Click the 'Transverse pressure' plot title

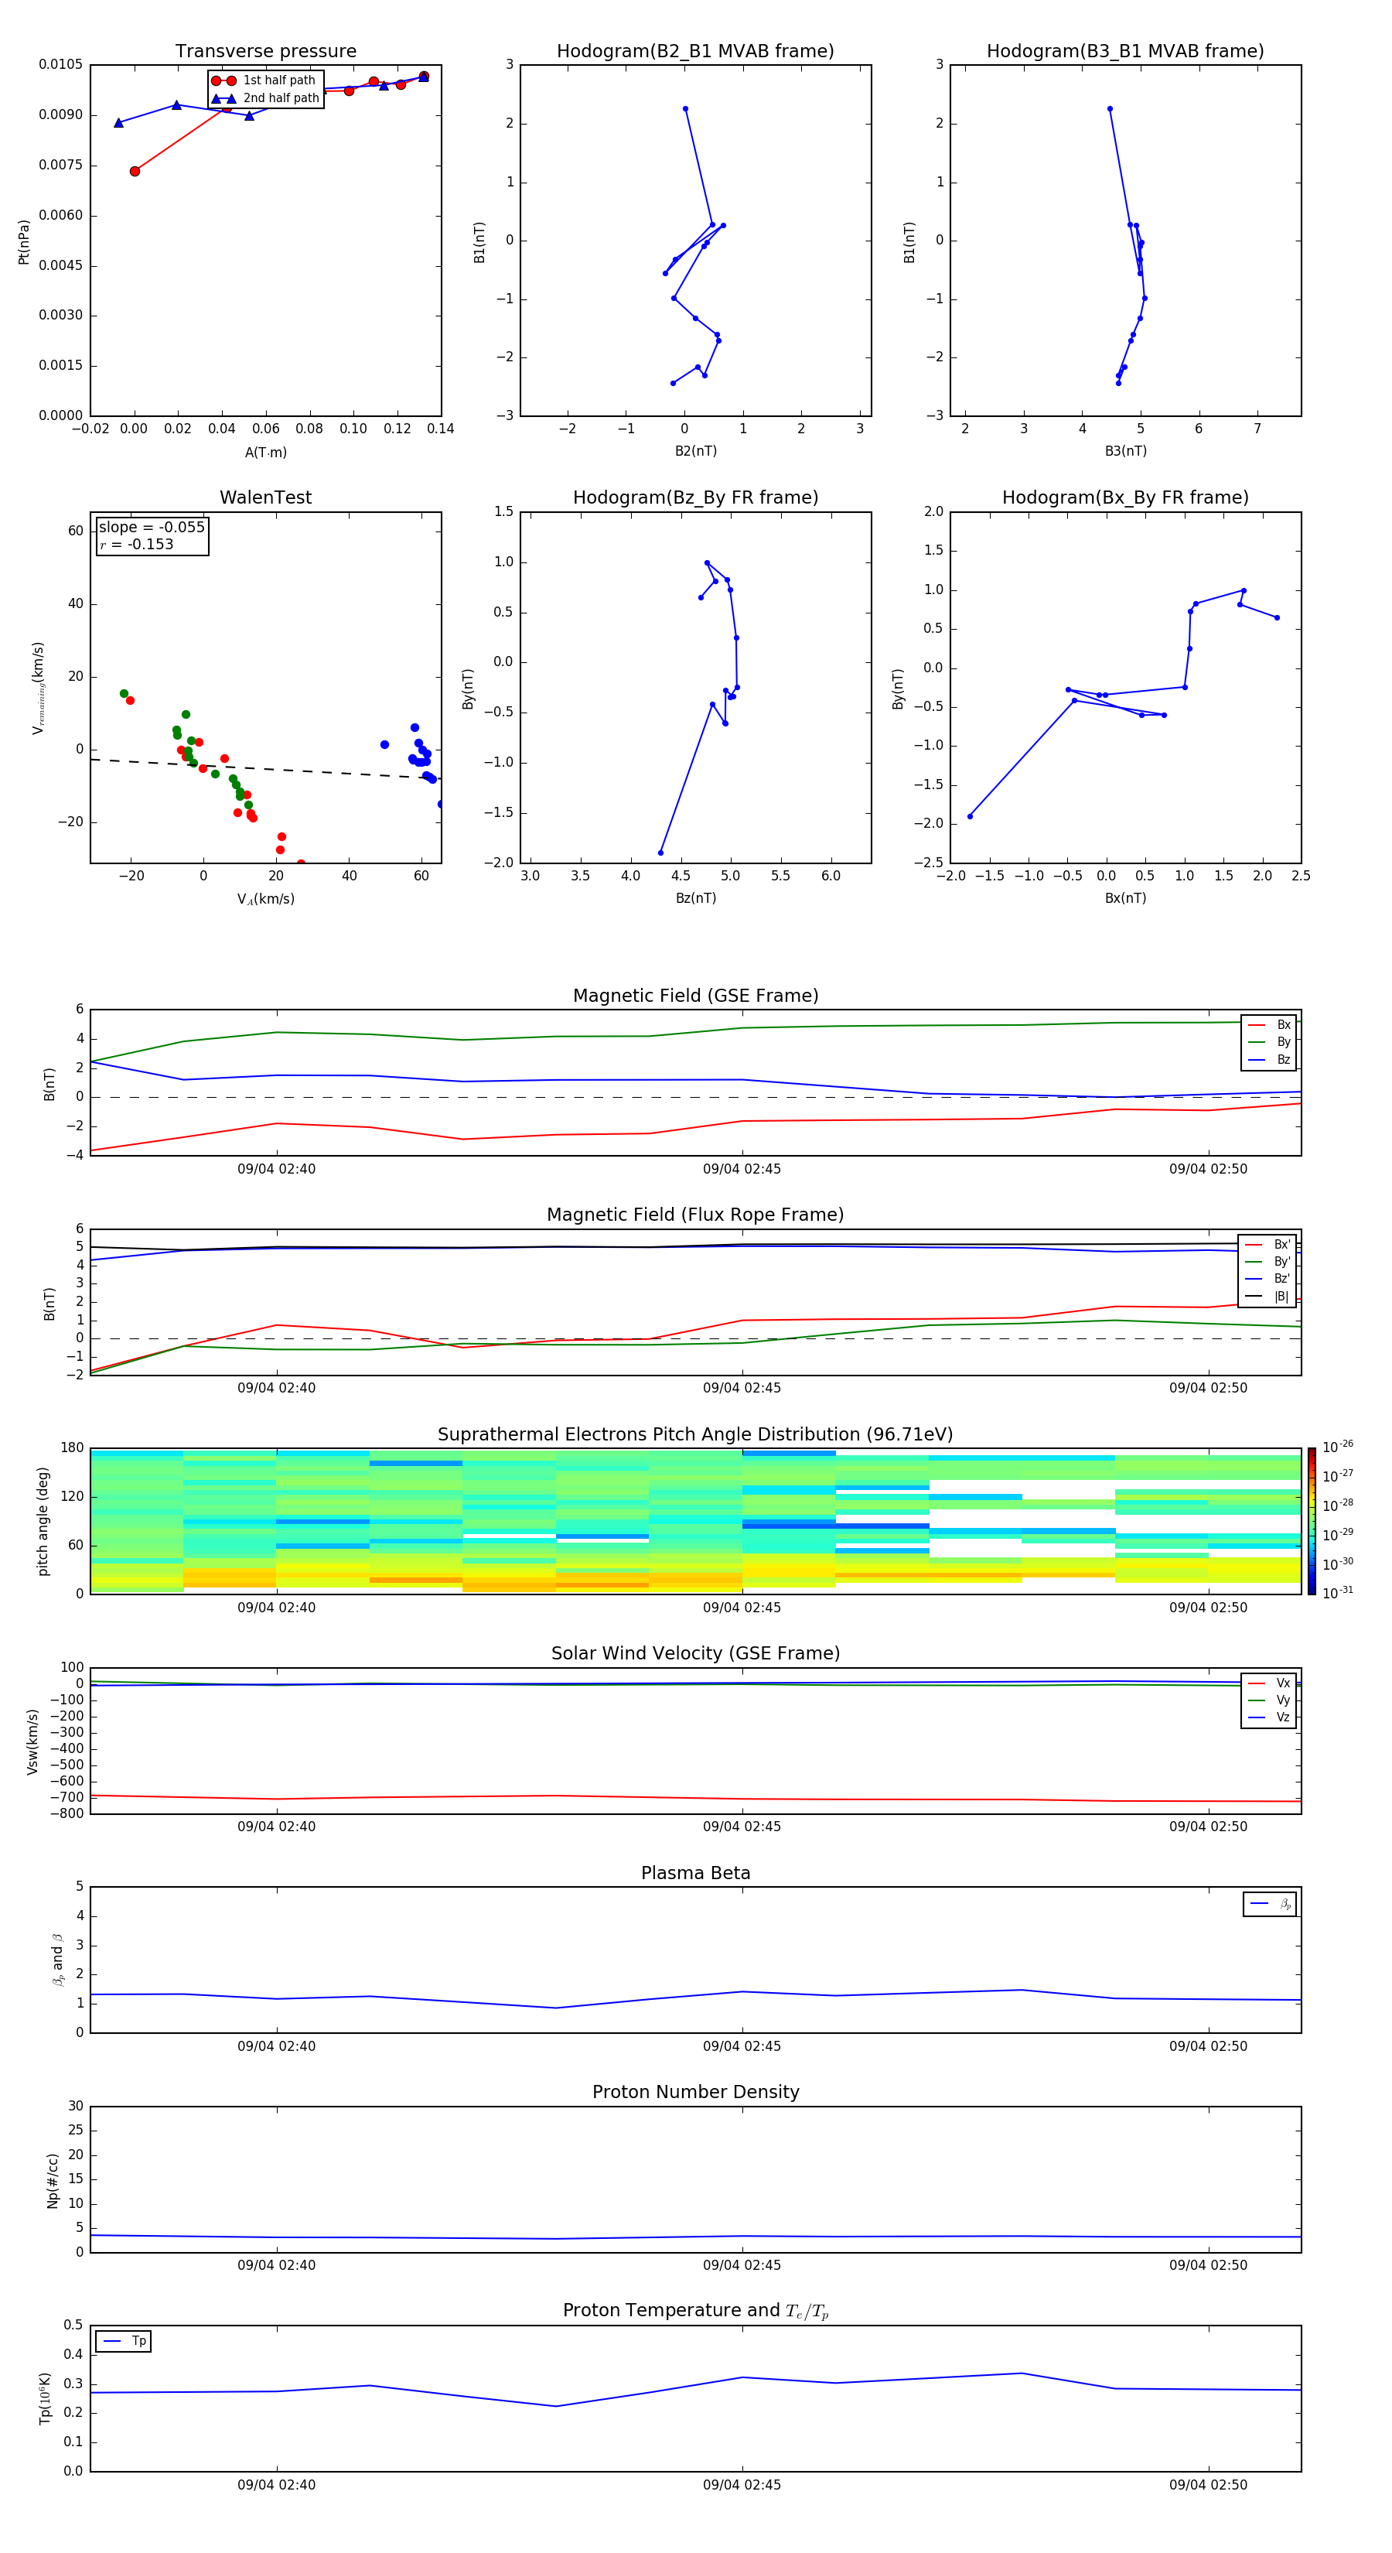(265, 52)
